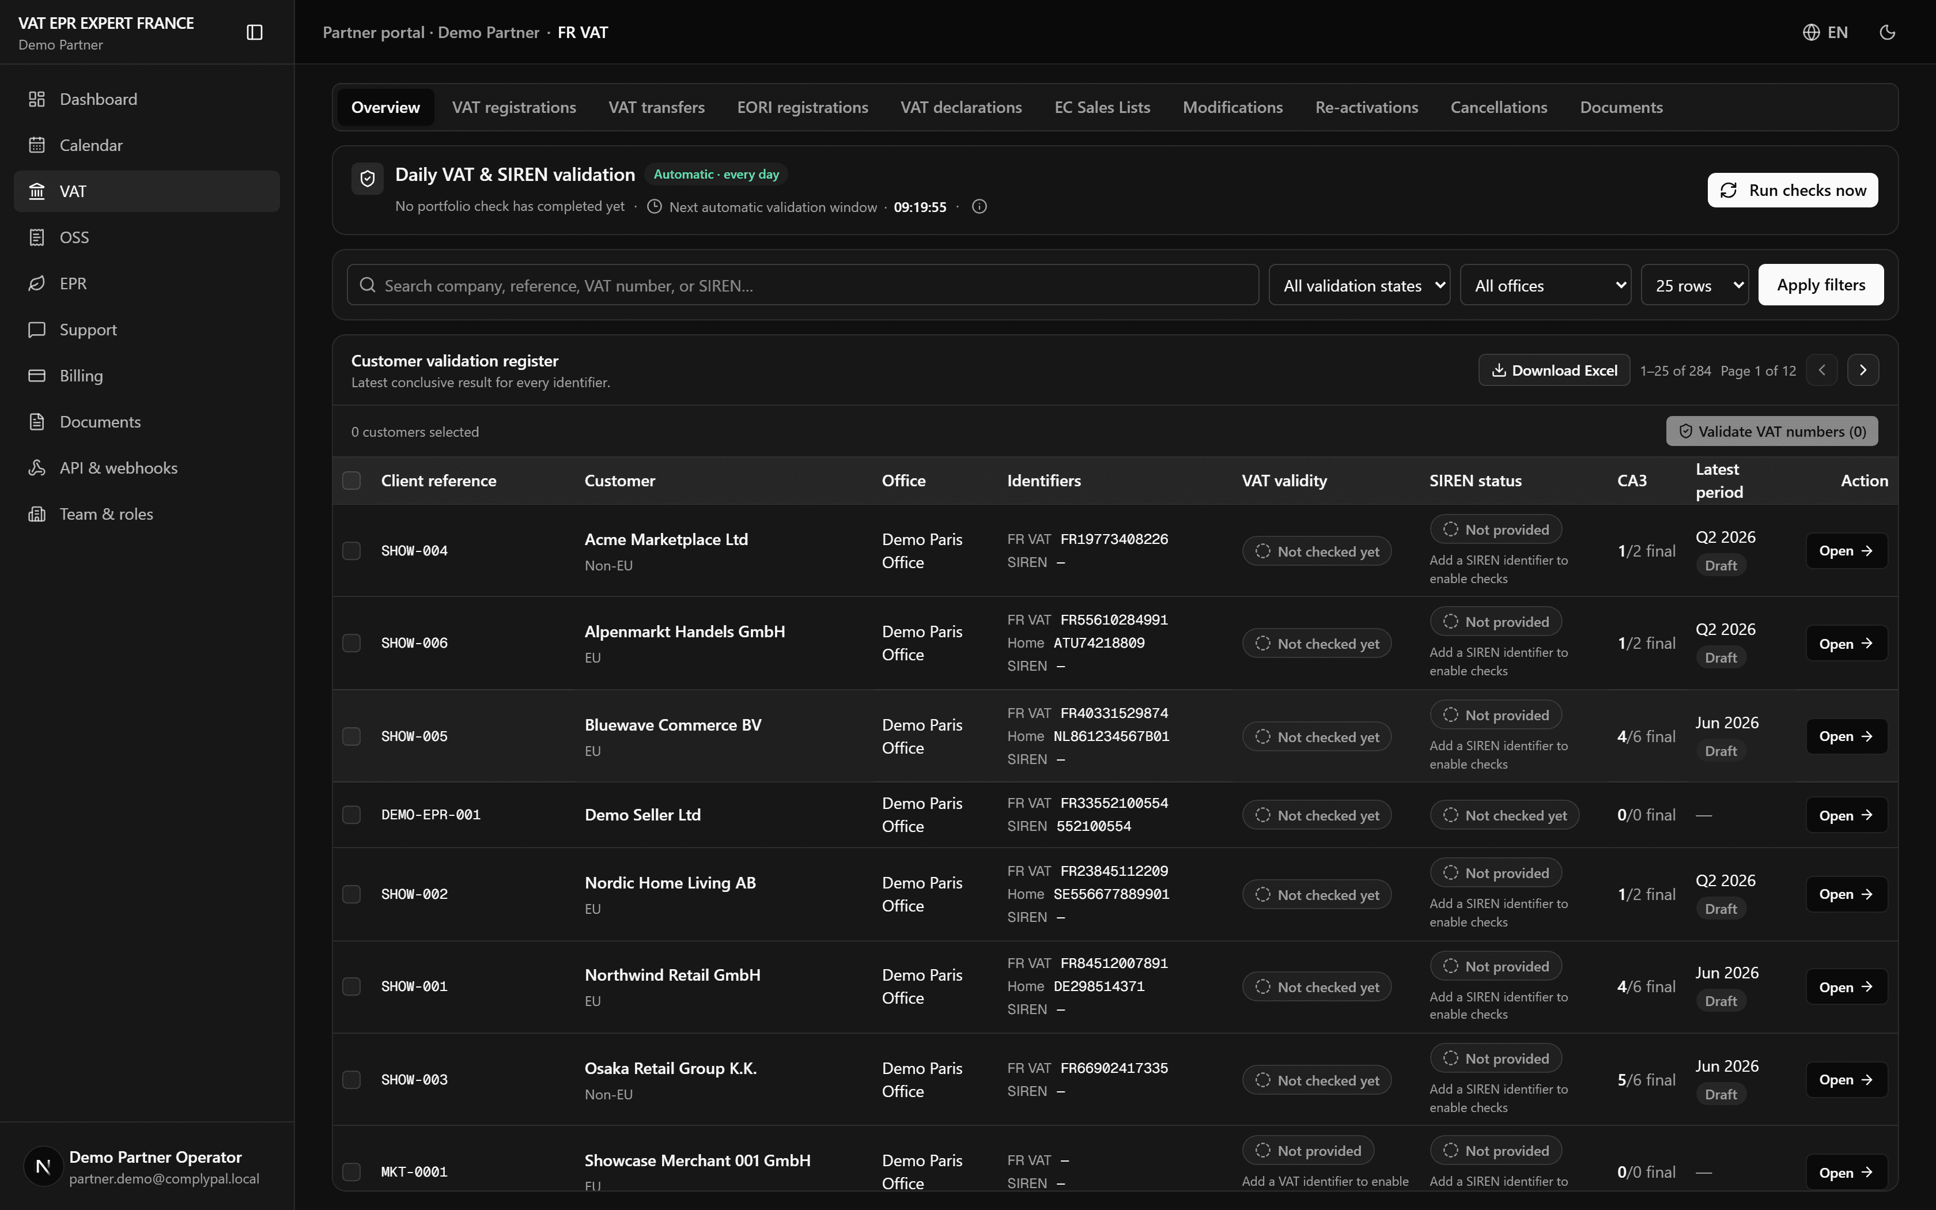The width and height of the screenshot is (1936, 1210).
Task: Click the VAT bank icon in sidebar
Action: pyautogui.click(x=37, y=191)
